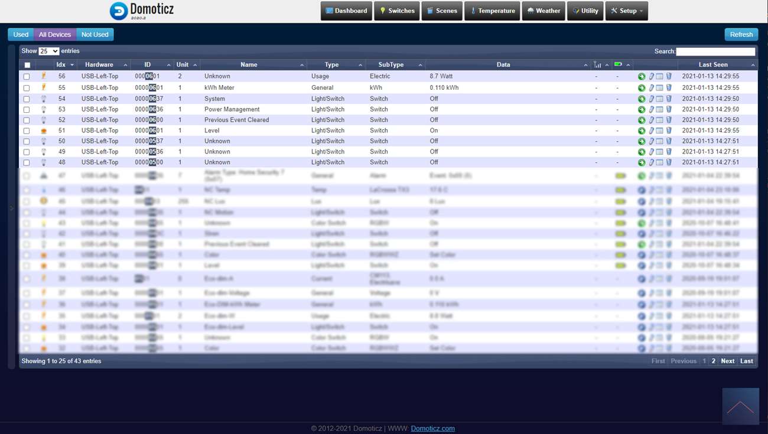Open the Show entries count dropdown

pyautogui.click(x=48, y=51)
